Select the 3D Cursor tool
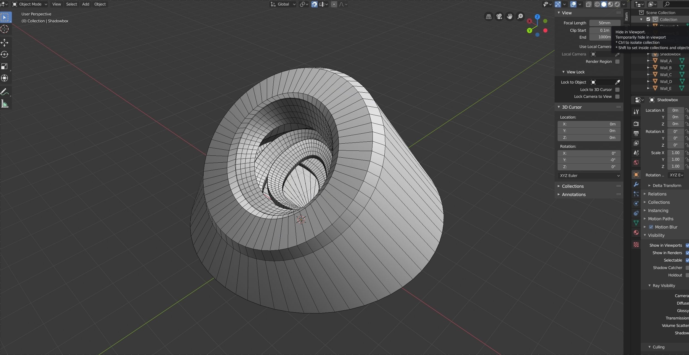The image size is (689, 355). tap(5, 29)
